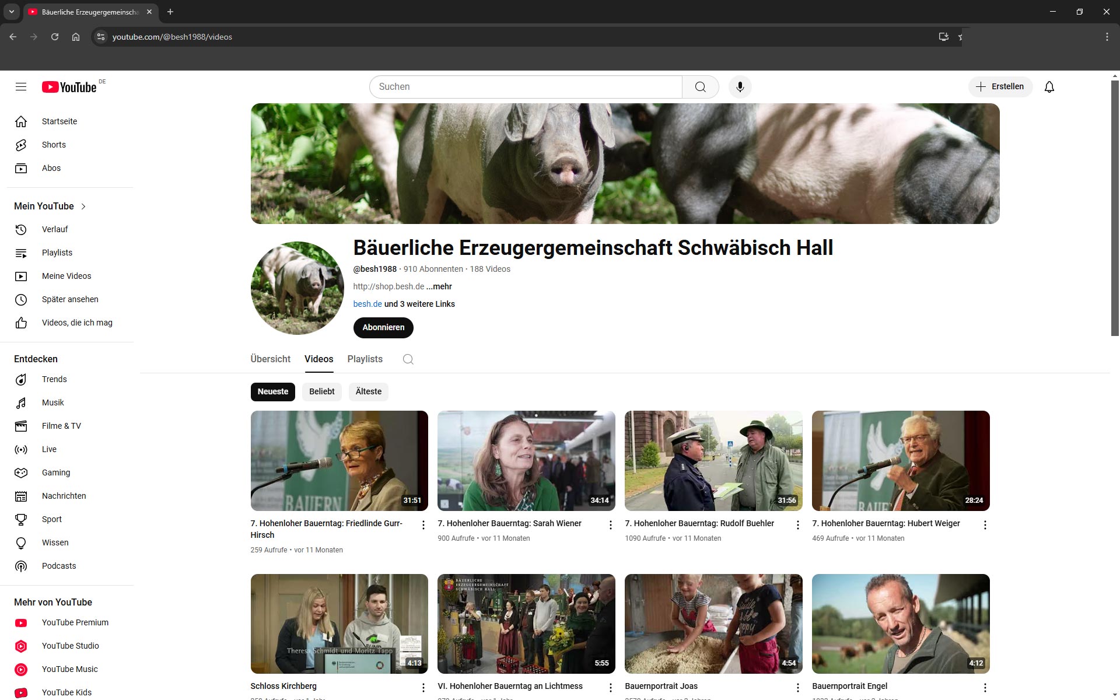
Task: Open the Podcasts section
Action: click(58, 566)
